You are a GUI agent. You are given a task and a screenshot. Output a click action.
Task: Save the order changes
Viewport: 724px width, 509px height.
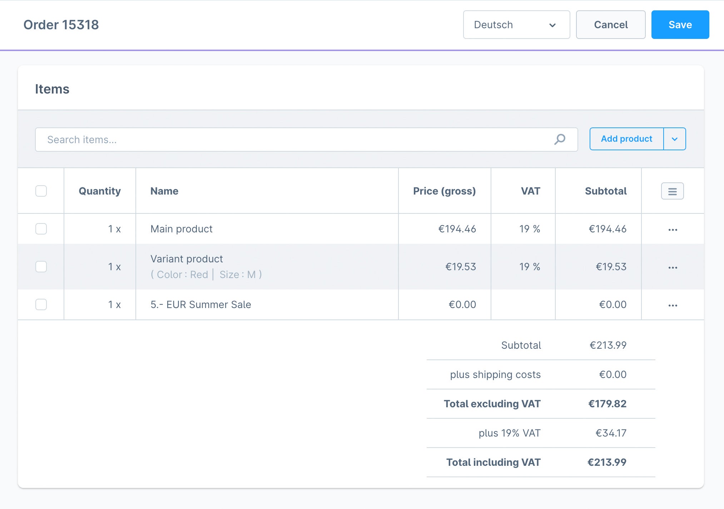[680, 25]
